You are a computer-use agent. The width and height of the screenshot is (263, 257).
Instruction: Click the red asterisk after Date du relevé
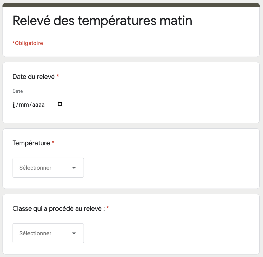pyautogui.click(x=58, y=76)
